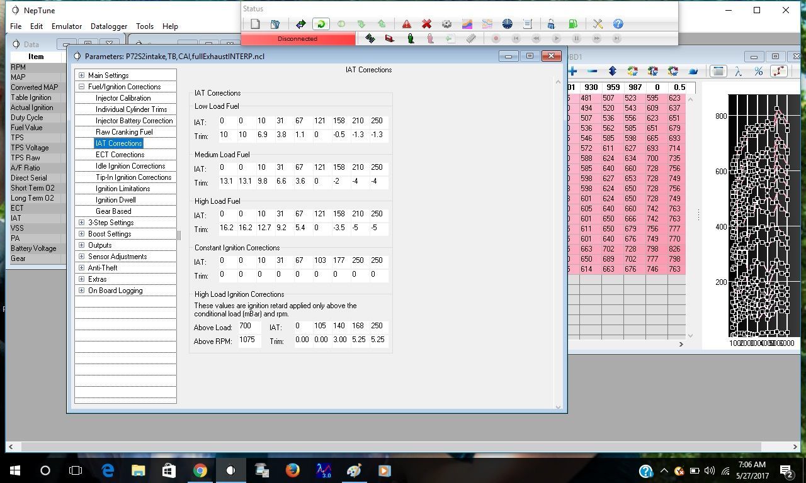Click the green fuel pump icon
806x483 pixels.
click(x=572, y=24)
